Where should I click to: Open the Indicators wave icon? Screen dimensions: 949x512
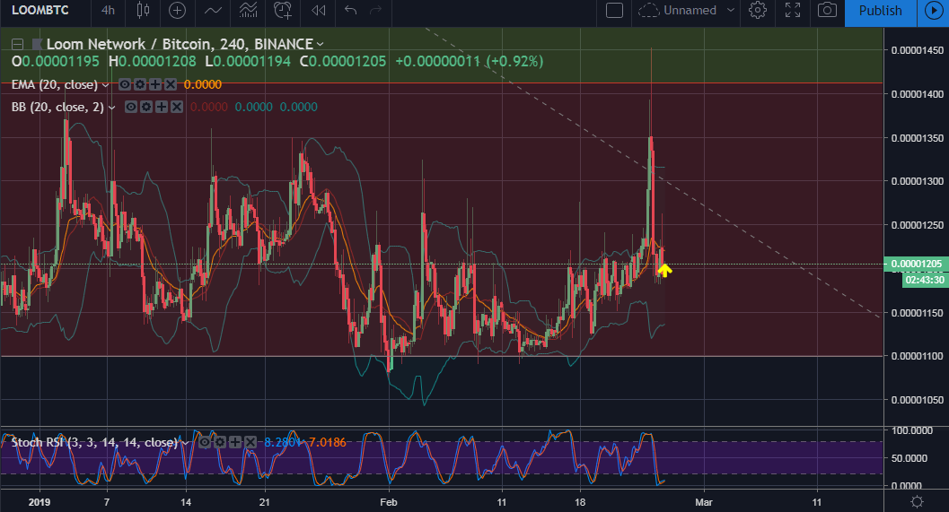point(213,10)
